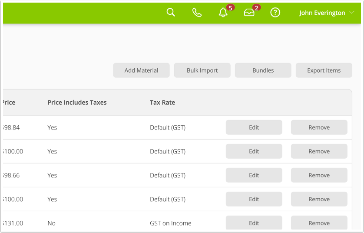Image resolution: width=364 pixels, height=233 pixels.
Task: Edit the material priced 98.84
Action: coord(254,127)
